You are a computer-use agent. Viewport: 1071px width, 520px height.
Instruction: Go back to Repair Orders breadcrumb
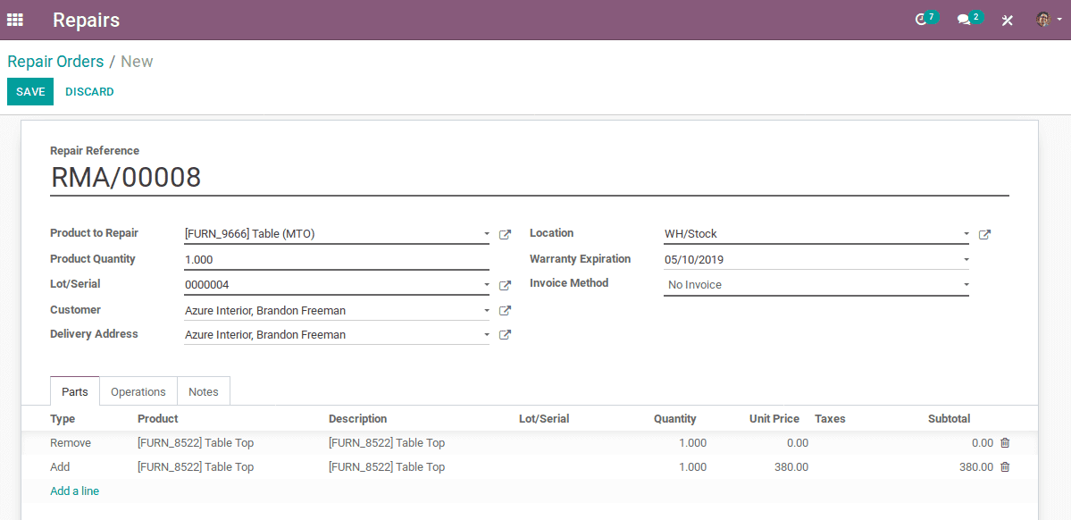pyautogui.click(x=55, y=62)
